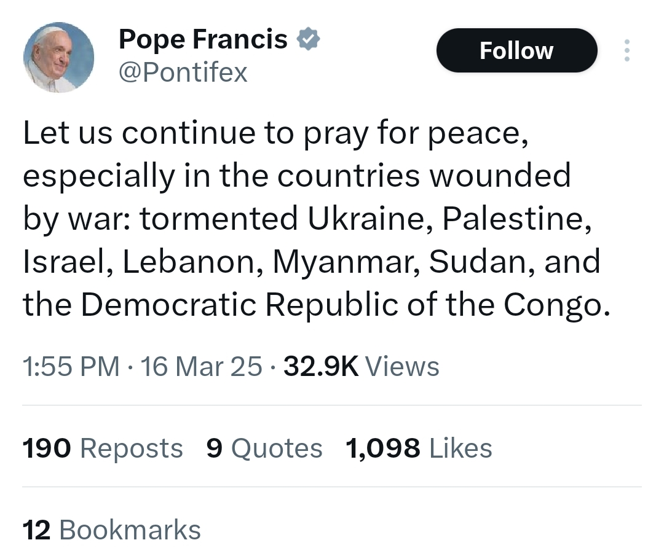Open Pope Francis profile picture
Screen dimensions: 664x548
[x=58, y=58]
